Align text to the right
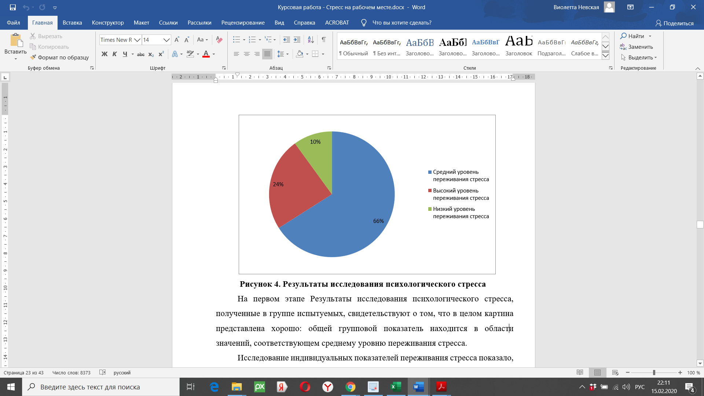Screen dimensions: 704x396 257,54
